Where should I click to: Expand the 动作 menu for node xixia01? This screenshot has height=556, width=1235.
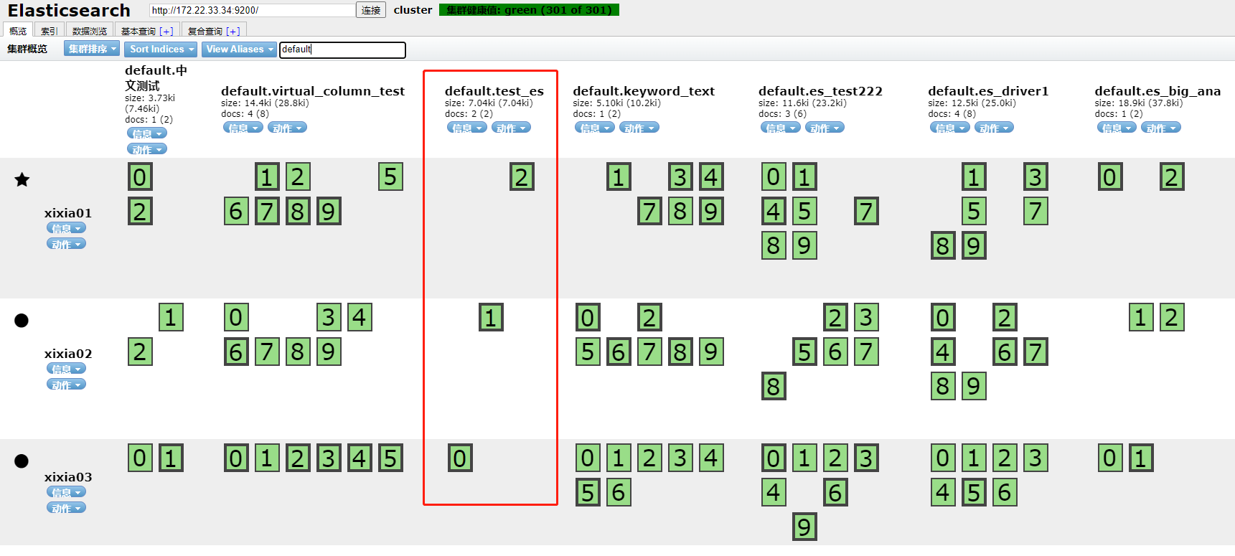(x=66, y=244)
